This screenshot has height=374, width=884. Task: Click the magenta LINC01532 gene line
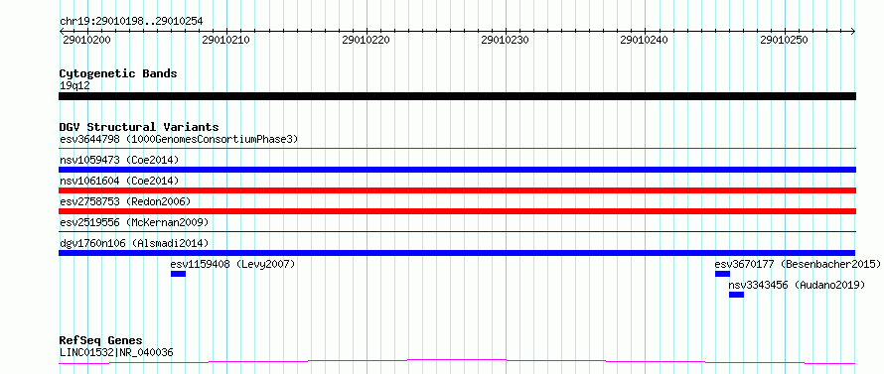(x=457, y=361)
